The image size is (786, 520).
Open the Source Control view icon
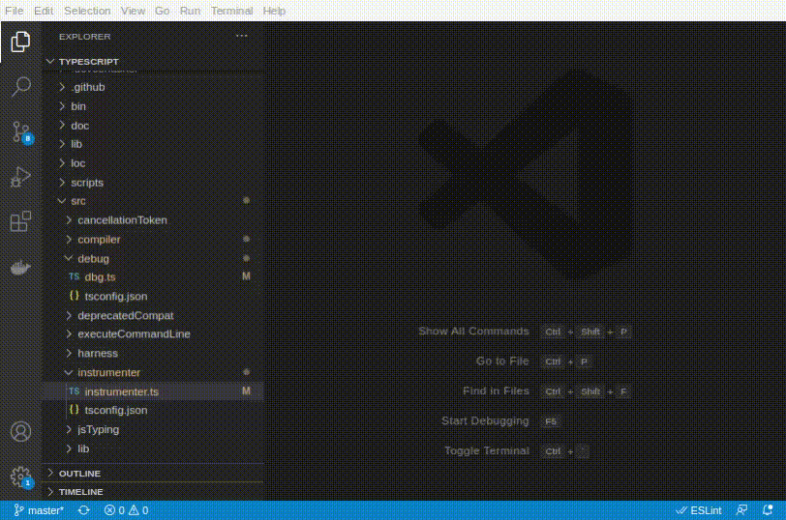21,132
